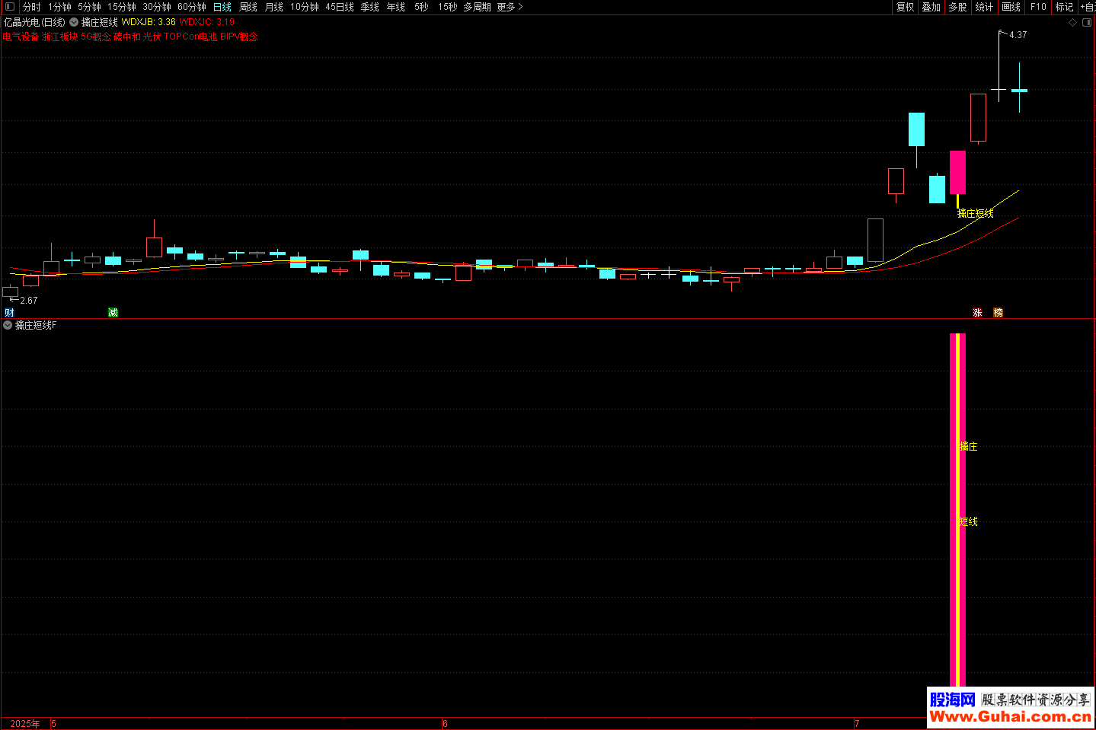Switch to 年线 yearly chart
Image resolution: width=1096 pixels, height=730 pixels.
[x=396, y=7]
